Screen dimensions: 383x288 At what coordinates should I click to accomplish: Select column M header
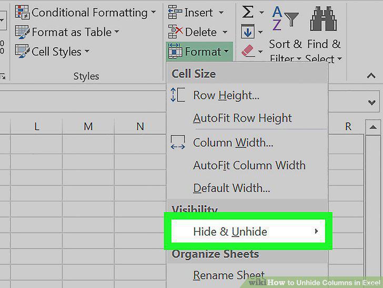tap(88, 126)
